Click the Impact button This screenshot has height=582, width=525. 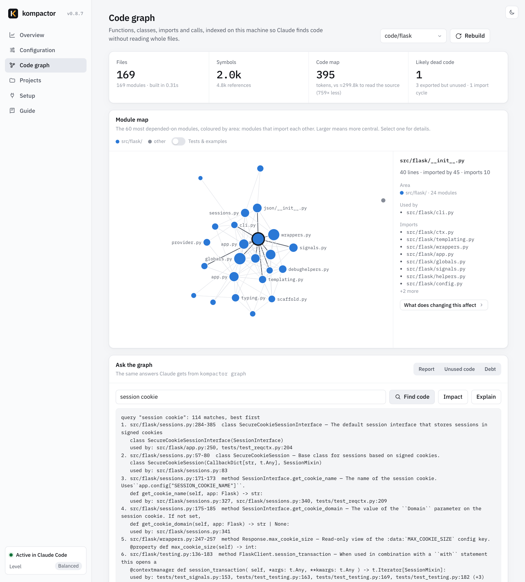click(453, 397)
